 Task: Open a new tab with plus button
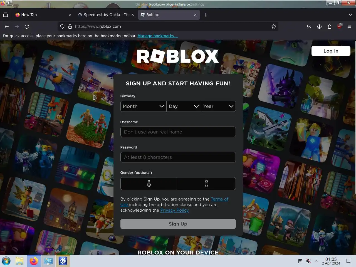tap(206, 15)
